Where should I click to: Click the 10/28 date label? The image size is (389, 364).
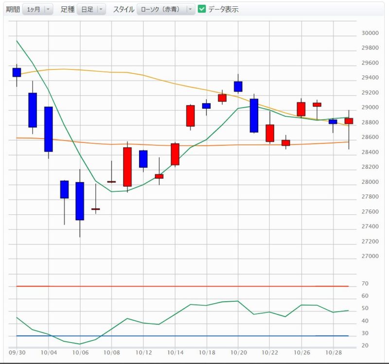pyautogui.click(x=334, y=352)
